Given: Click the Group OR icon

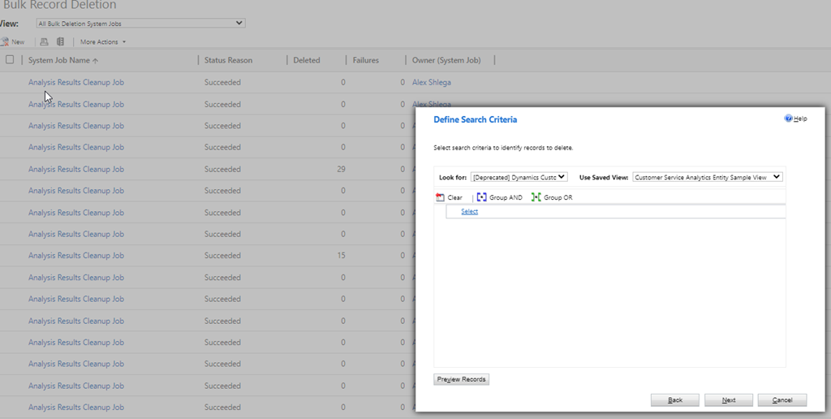Looking at the screenshot, I should pyautogui.click(x=536, y=197).
